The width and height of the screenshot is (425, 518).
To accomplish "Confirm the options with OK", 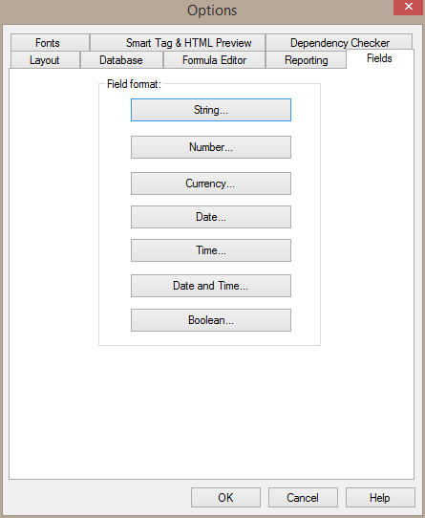I will coord(225,498).
